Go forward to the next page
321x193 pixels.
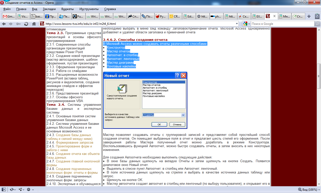11,24
